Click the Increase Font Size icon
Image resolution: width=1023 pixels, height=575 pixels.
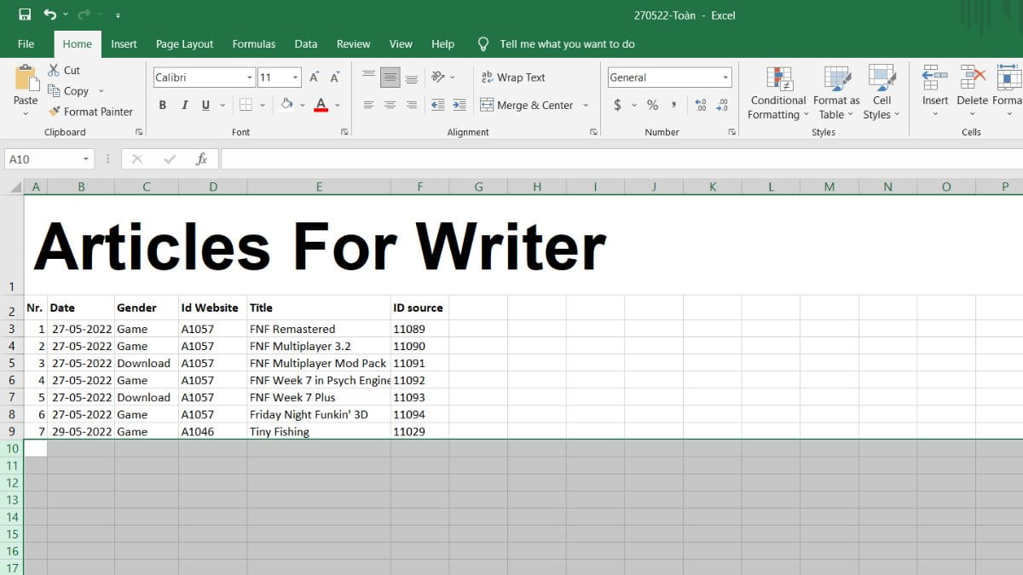click(x=314, y=78)
